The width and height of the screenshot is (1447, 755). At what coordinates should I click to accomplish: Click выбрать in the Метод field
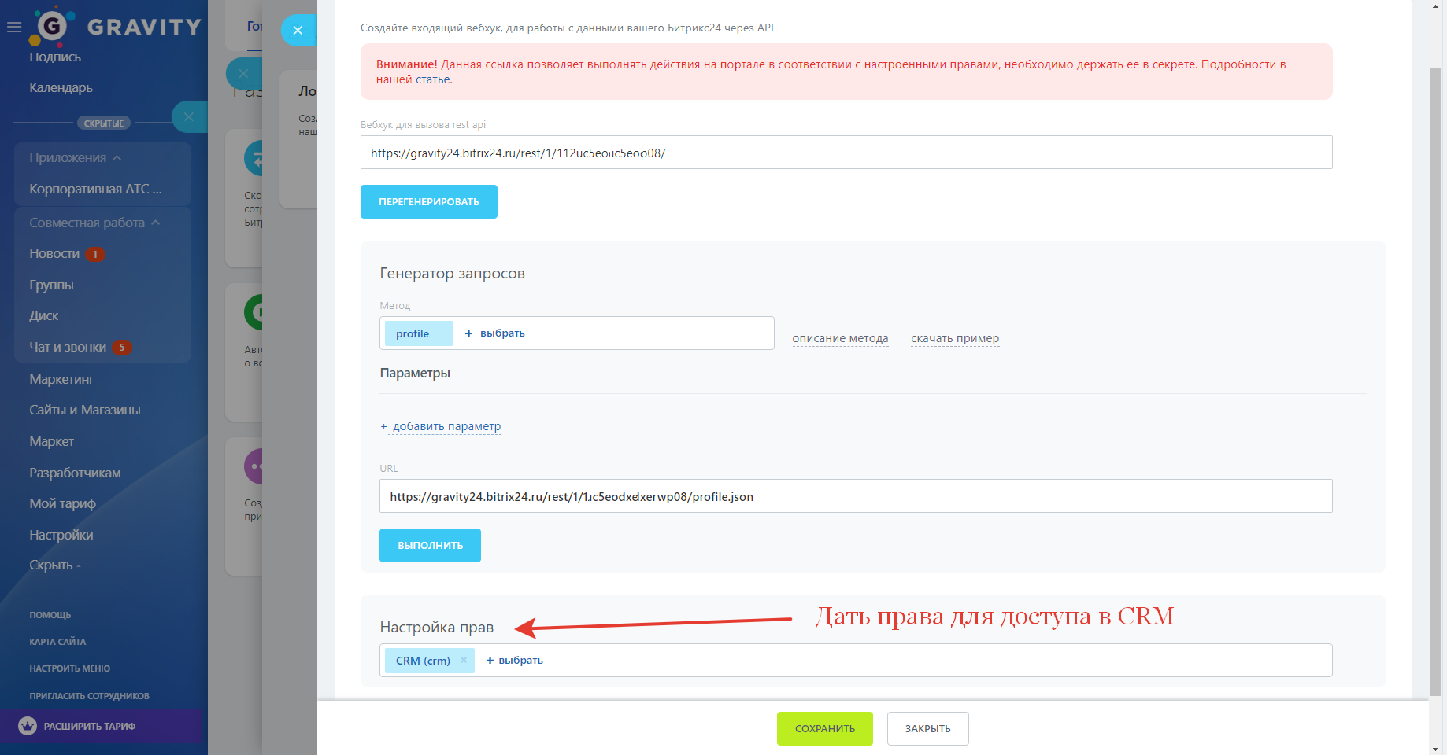coord(495,333)
